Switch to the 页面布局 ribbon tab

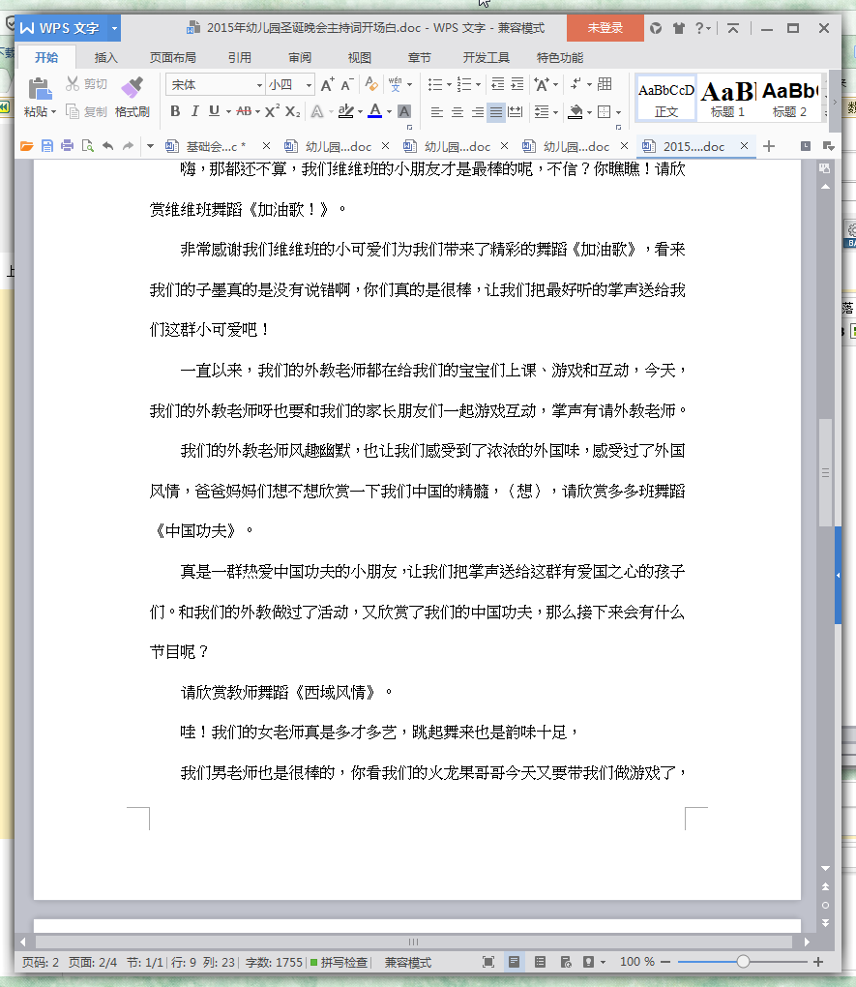point(172,58)
